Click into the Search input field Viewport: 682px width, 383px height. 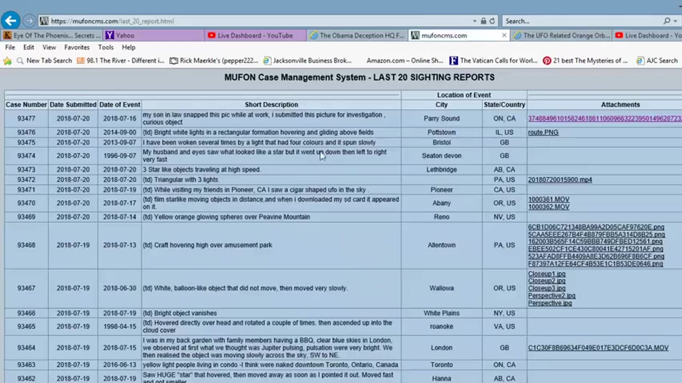point(582,21)
